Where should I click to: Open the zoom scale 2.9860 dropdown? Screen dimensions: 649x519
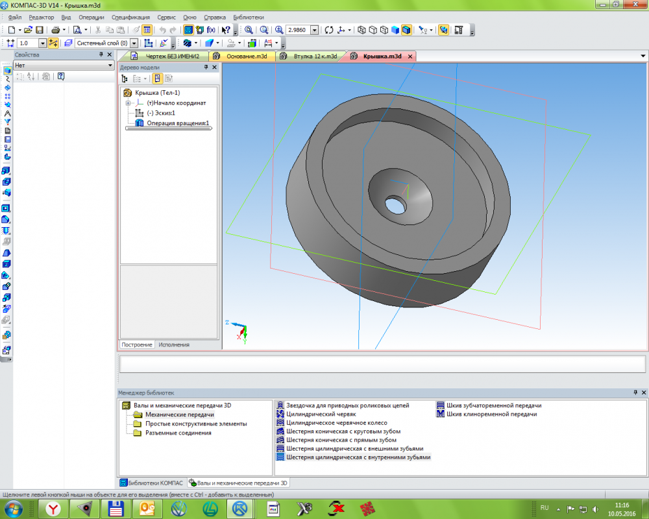tap(315, 30)
